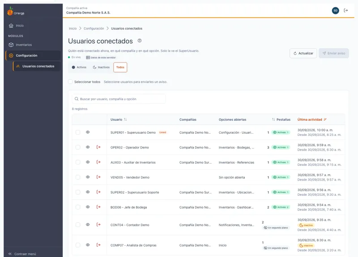Focus the user search field

point(119,99)
